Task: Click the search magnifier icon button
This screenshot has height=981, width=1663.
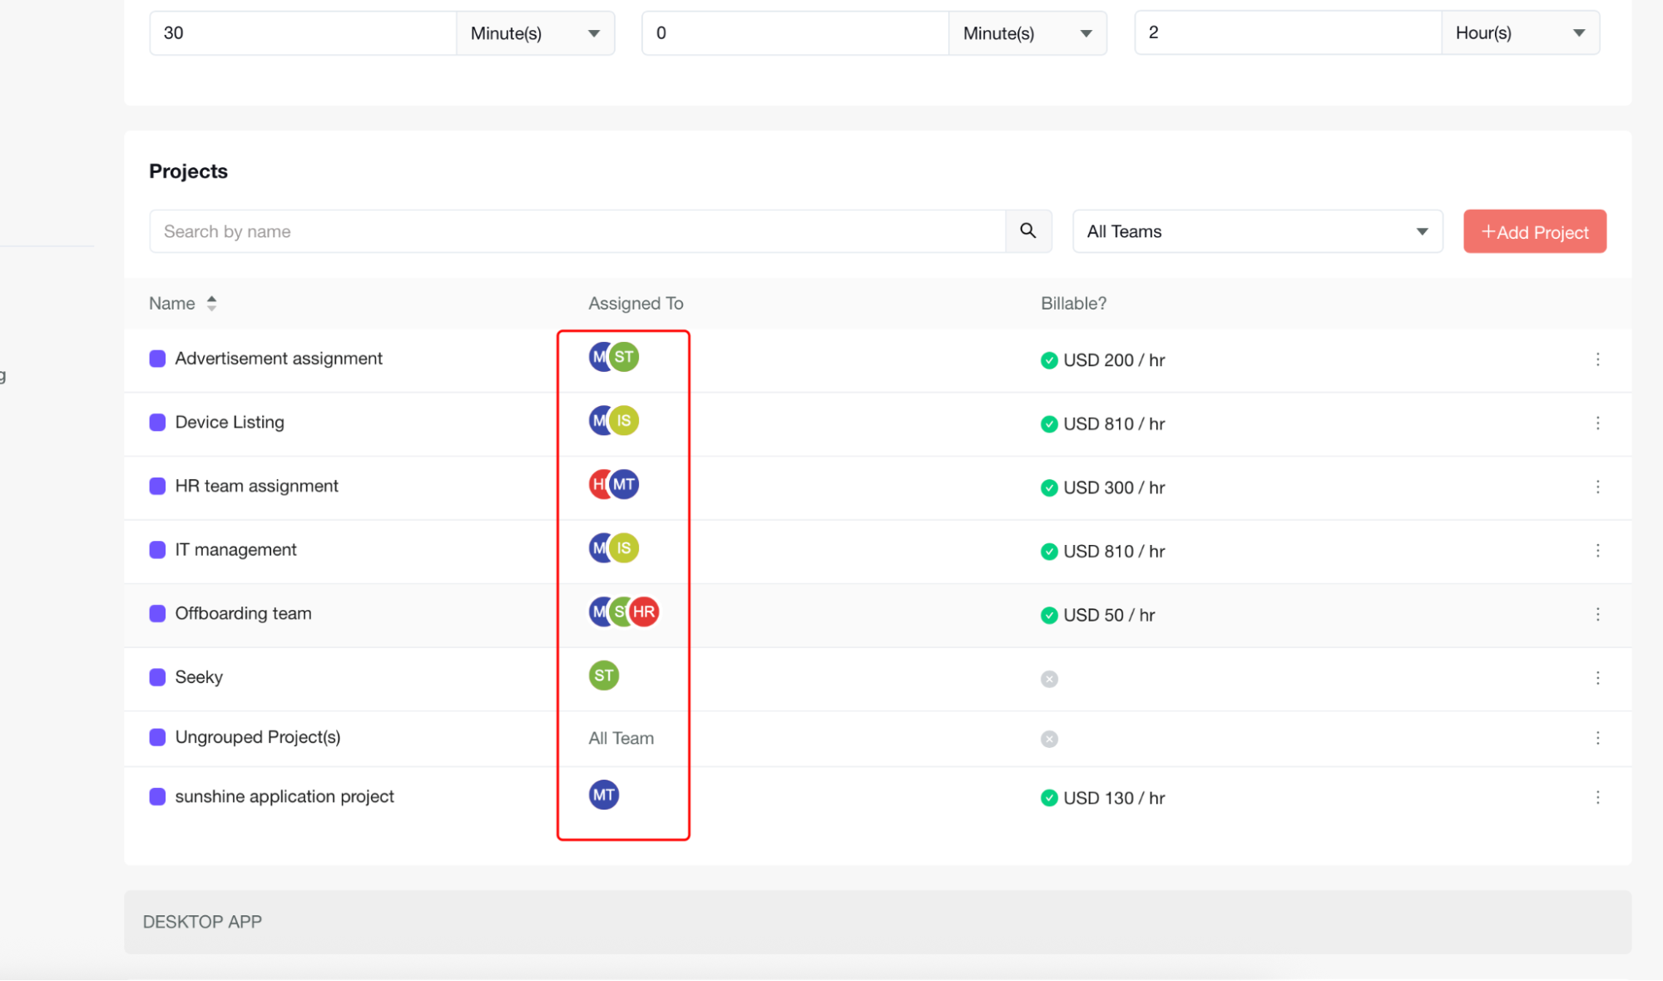Action: coord(1027,231)
